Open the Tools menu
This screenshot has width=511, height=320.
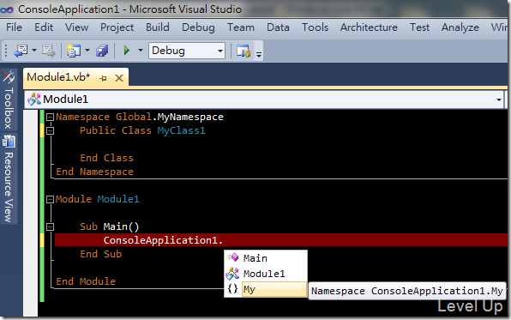click(315, 27)
